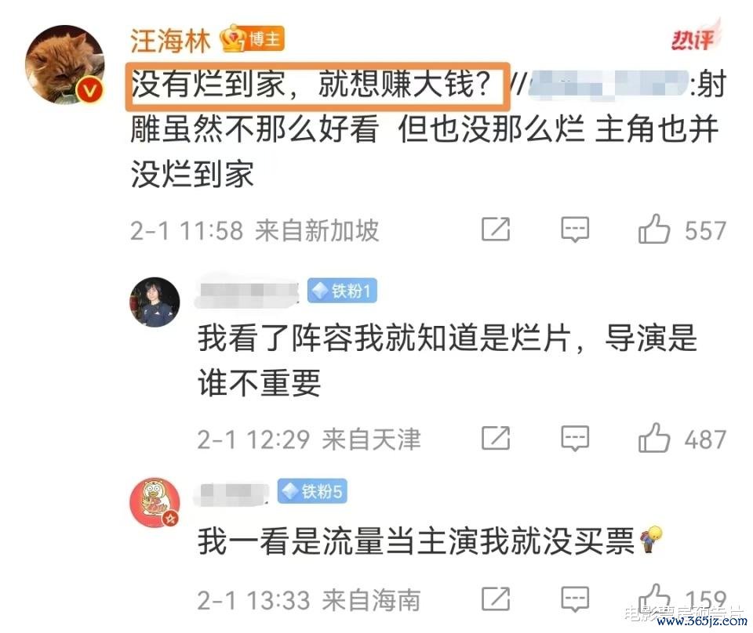Open reply bubble on the 12:29 Tianjin comment

pos(575,438)
